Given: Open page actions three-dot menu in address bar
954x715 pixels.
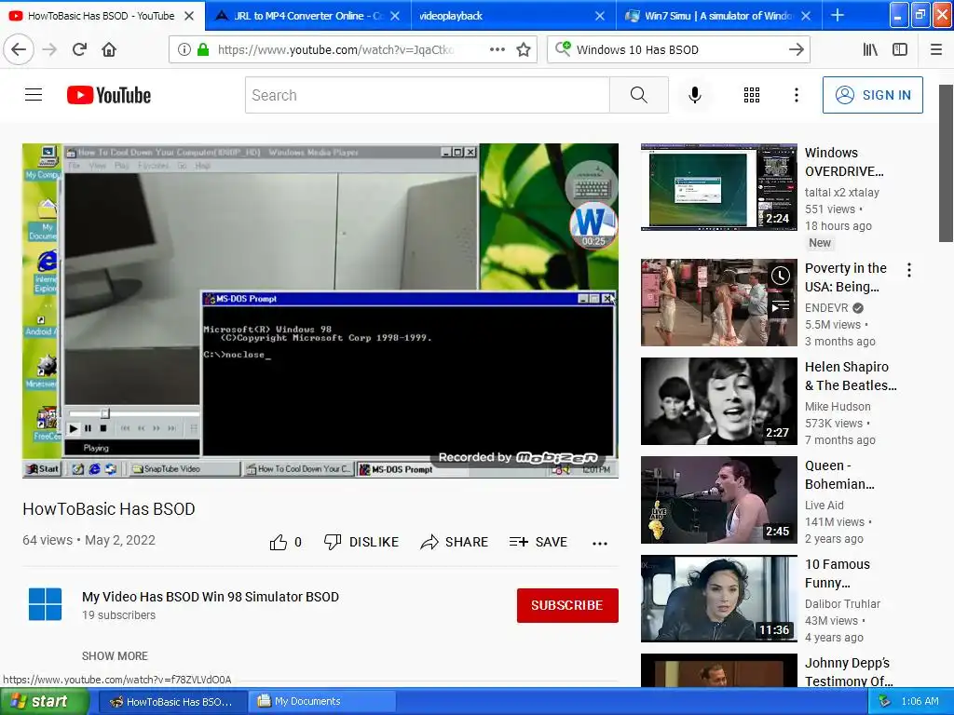Looking at the screenshot, I should click(497, 50).
